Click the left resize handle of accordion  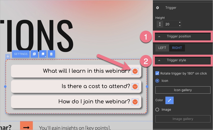[x=5, y=87]
